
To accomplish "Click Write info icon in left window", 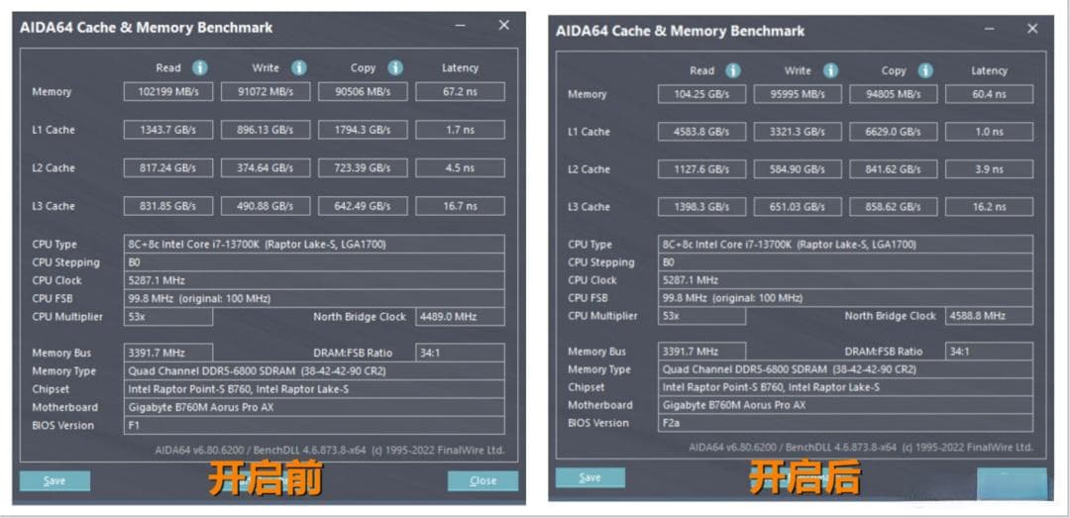I will (299, 67).
